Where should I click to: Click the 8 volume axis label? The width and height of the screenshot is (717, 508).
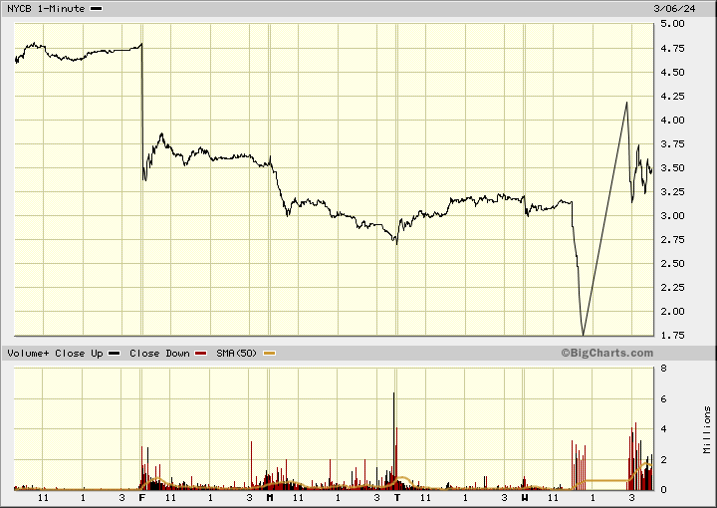coord(663,369)
